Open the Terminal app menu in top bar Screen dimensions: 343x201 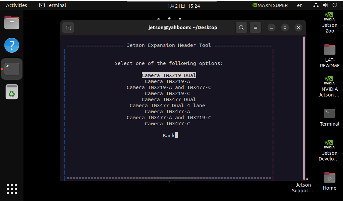coord(53,5)
